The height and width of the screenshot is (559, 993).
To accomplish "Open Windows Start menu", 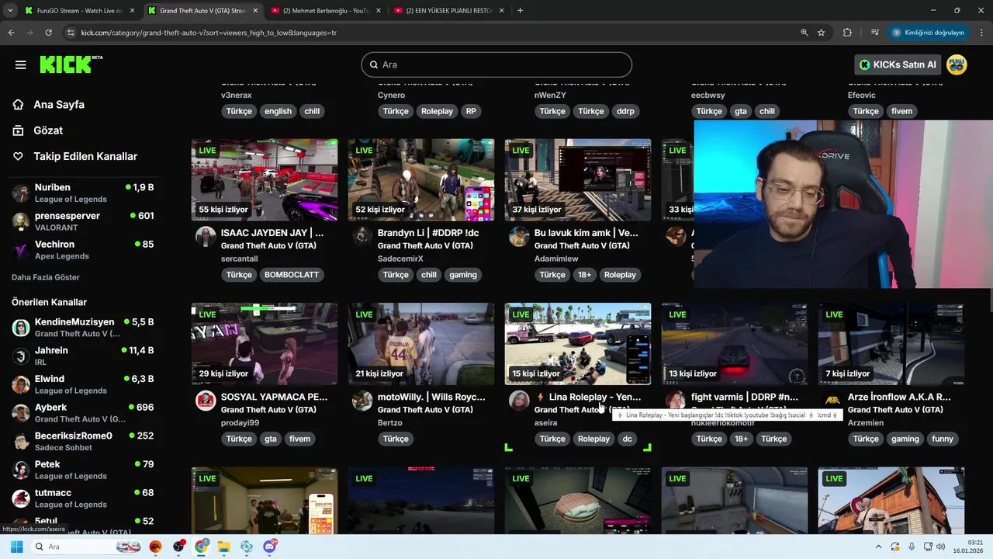I will tap(16, 547).
